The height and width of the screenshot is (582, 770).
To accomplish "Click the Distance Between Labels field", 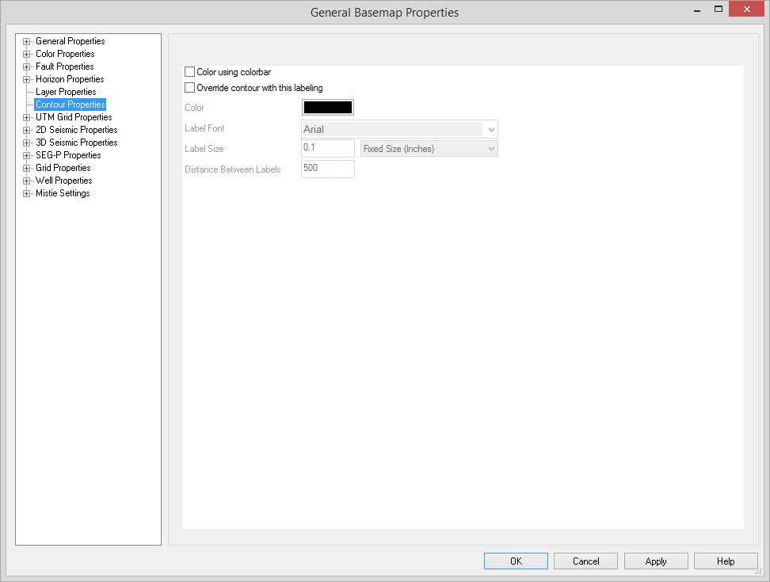I will click(327, 169).
